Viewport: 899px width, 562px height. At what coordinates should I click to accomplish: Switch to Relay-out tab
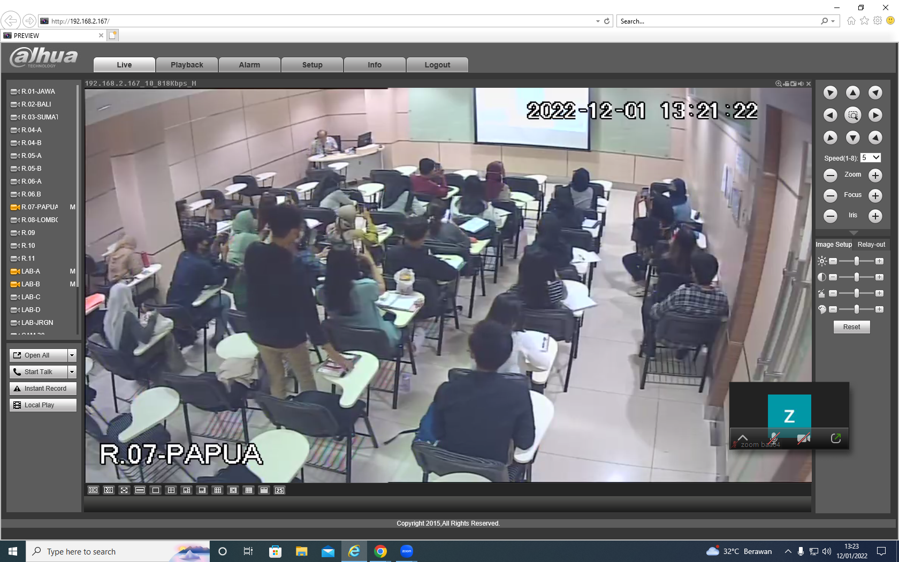(x=871, y=245)
